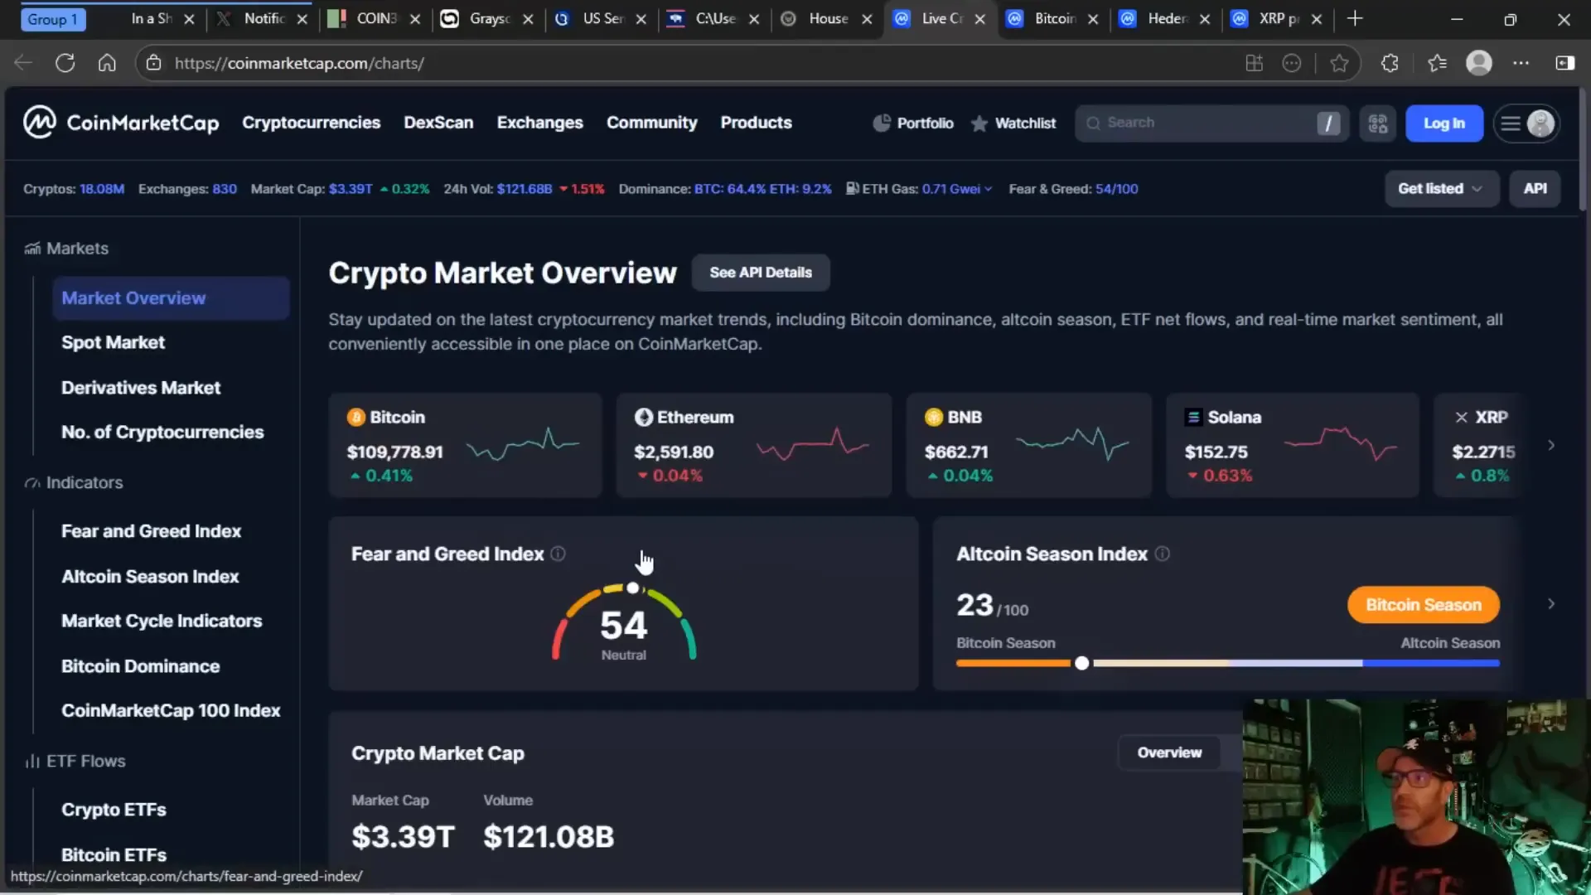1591x895 pixels.
Task: Click the reader feedback face icon in address bar
Action: click(x=1292, y=63)
